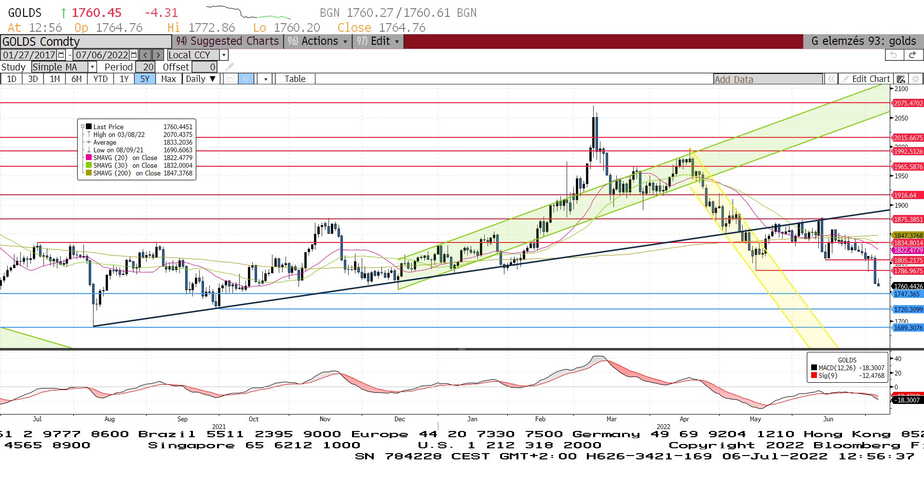Click the -18.3007 MACD axis label
The height and width of the screenshot is (483, 924).
(x=908, y=400)
